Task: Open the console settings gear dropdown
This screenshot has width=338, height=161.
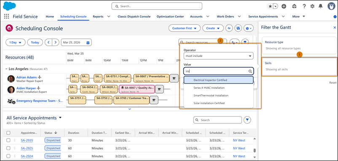Action: tap(249, 28)
